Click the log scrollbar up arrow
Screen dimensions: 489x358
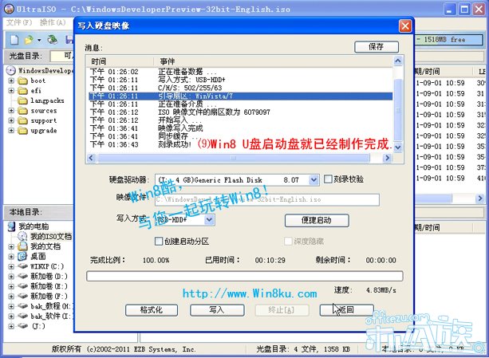[x=398, y=61]
